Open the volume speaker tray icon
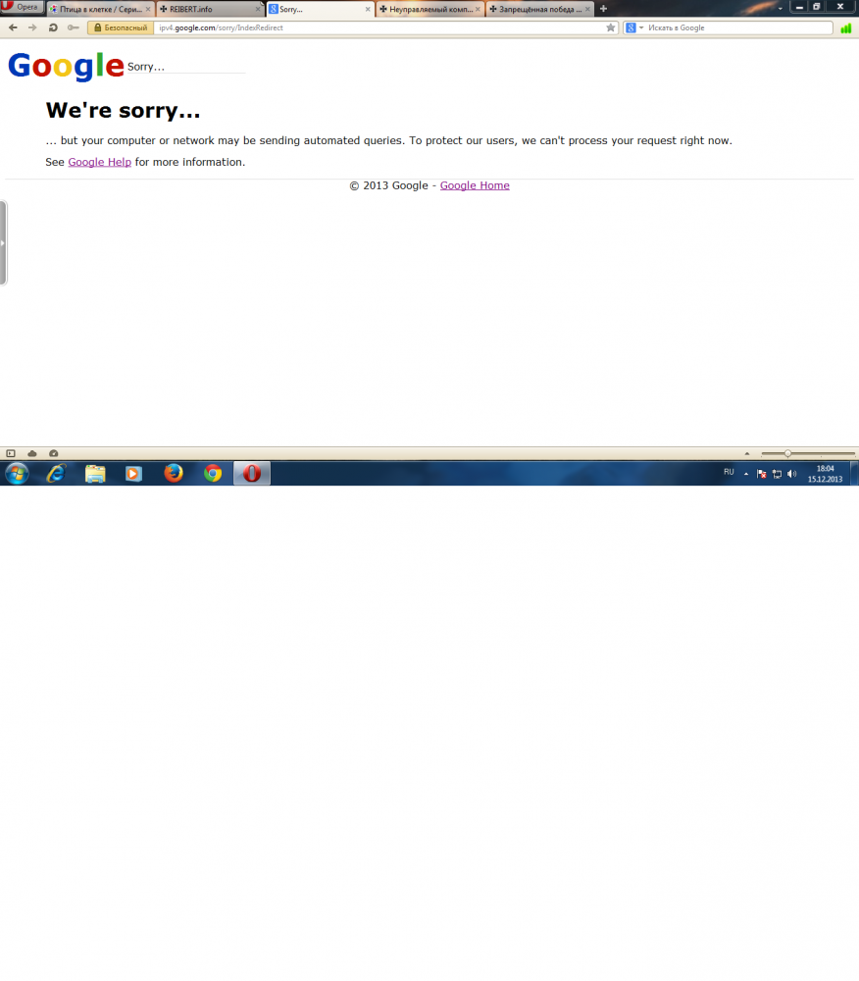The height and width of the screenshot is (981, 859). [792, 474]
